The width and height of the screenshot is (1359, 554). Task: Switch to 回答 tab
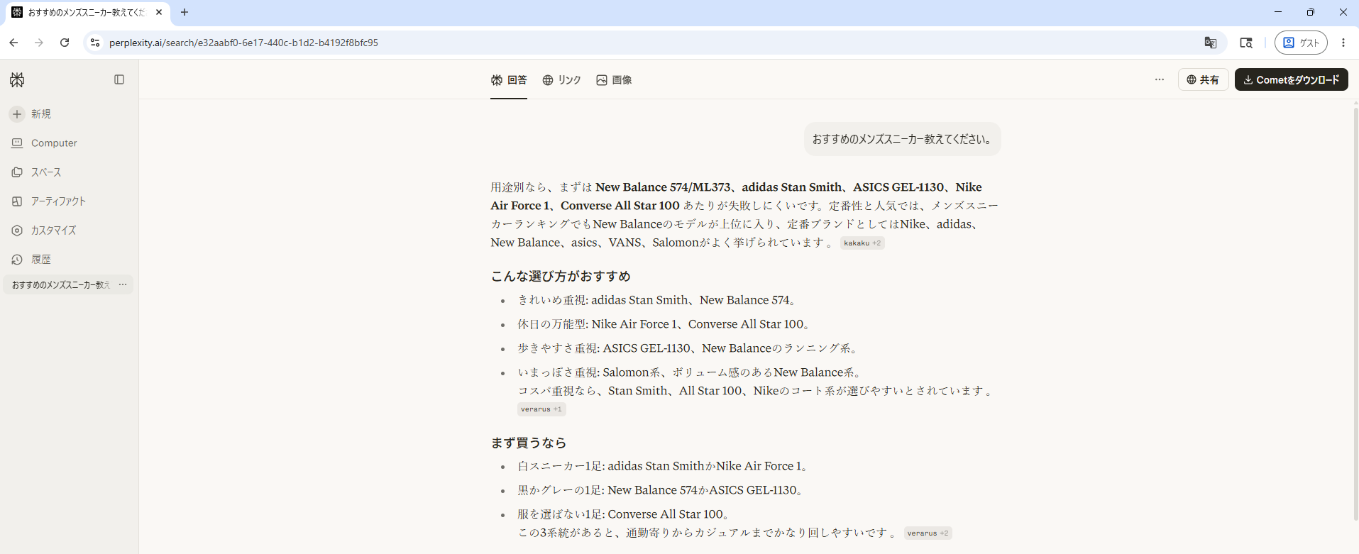(509, 80)
